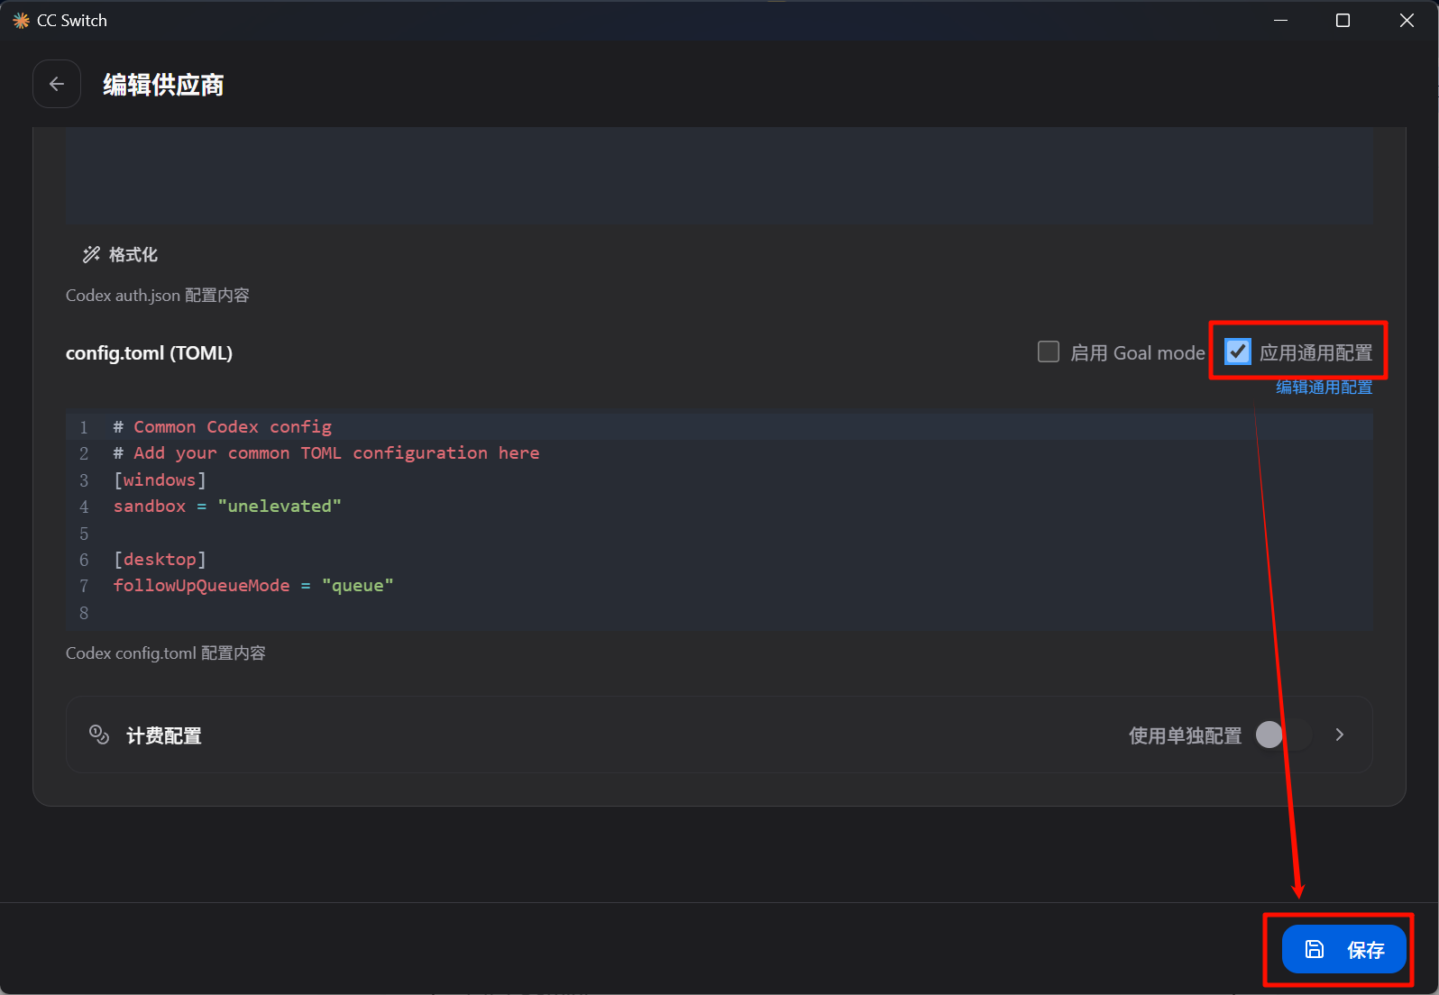
Task: Expand the billing configuration section
Action: [1340, 735]
